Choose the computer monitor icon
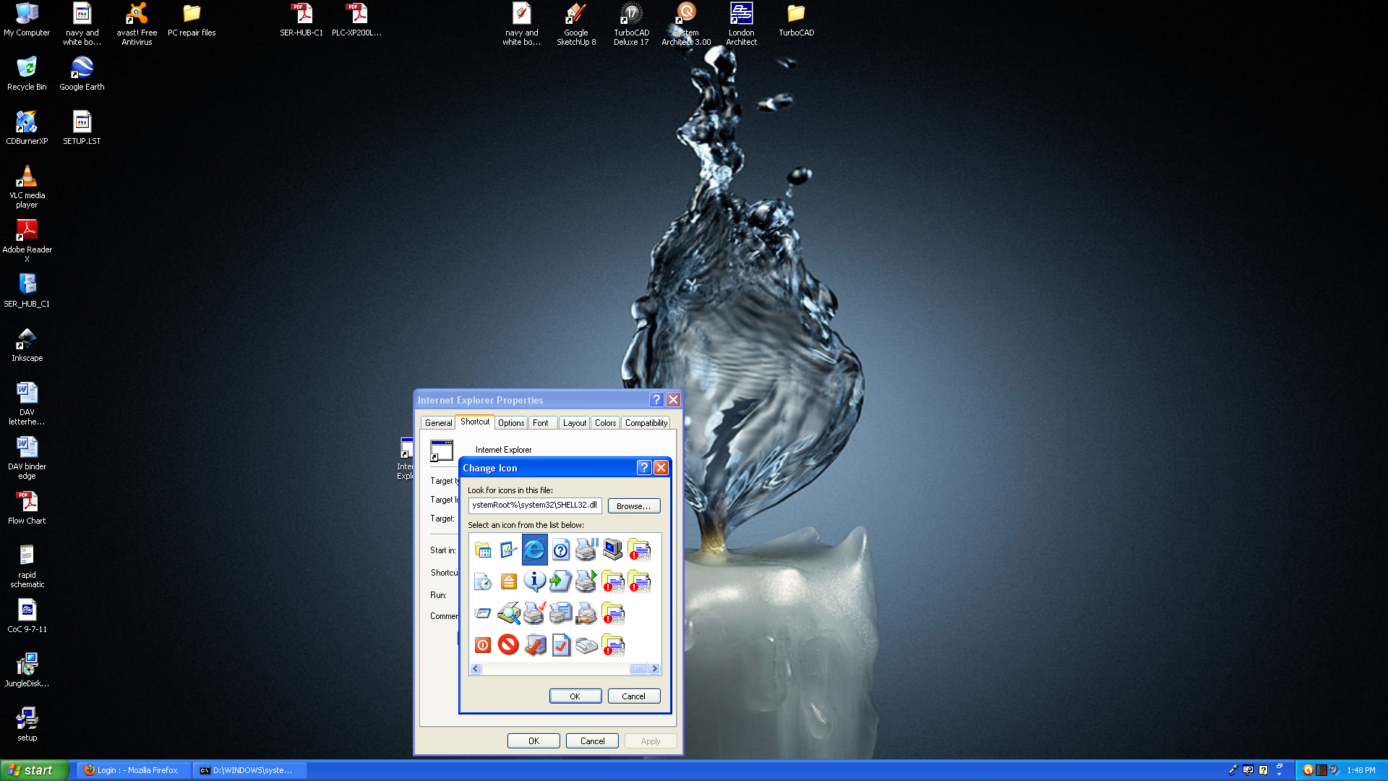 (x=612, y=550)
